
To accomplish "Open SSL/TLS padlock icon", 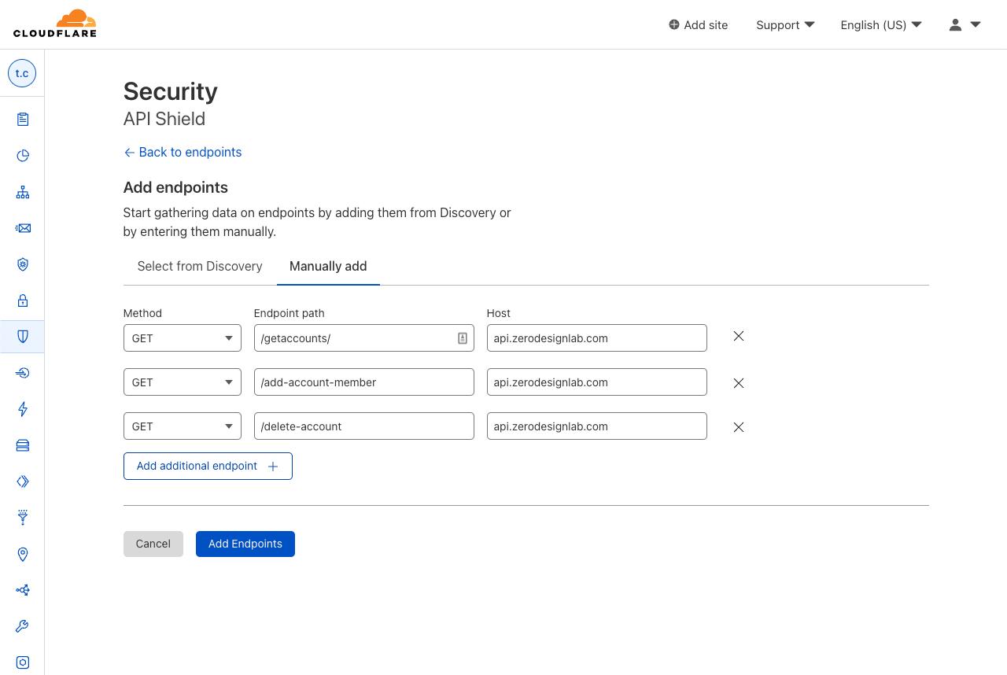I will click(23, 301).
